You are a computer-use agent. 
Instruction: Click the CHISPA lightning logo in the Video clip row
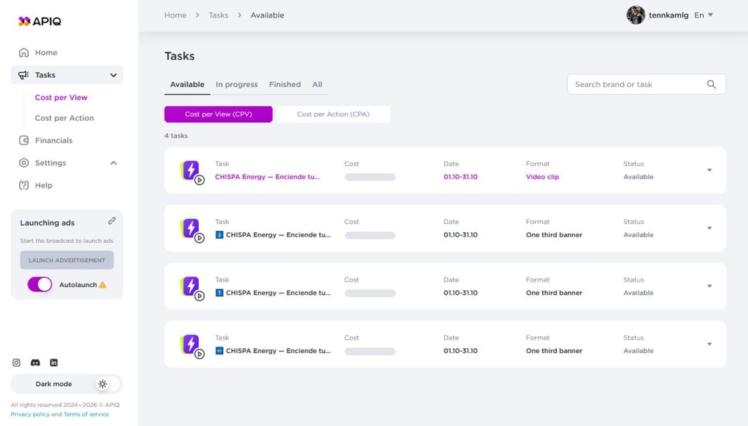pyautogui.click(x=191, y=170)
